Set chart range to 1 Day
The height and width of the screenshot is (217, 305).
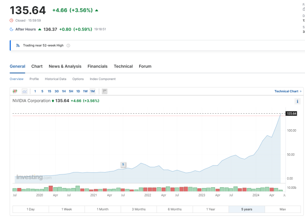[31, 209]
